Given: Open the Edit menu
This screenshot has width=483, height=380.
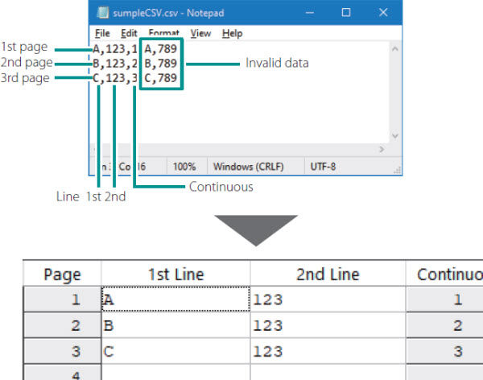Looking at the screenshot, I should click(128, 34).
